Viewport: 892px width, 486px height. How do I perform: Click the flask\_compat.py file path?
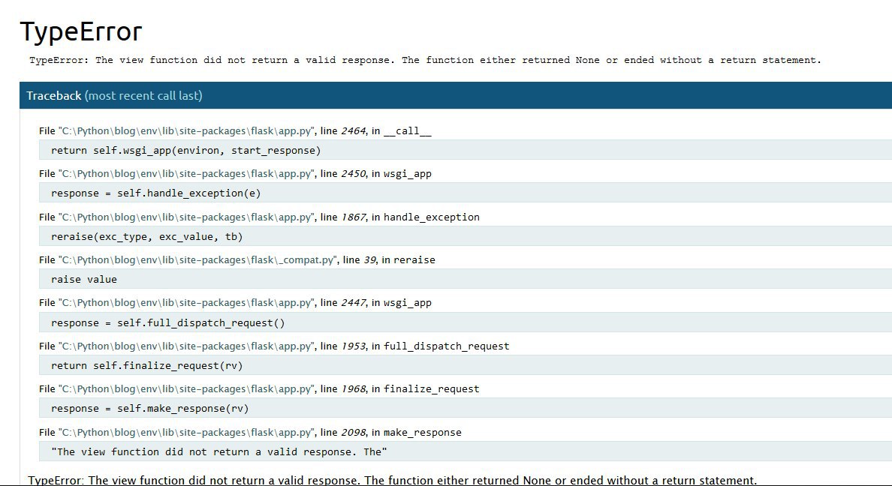tap(198, 259)
